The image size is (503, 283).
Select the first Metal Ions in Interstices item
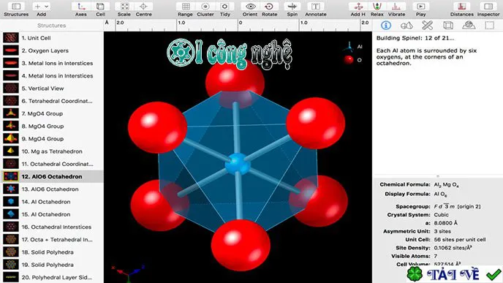click(52, 63)
